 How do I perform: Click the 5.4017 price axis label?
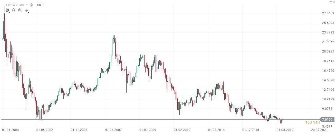point(328,127)
